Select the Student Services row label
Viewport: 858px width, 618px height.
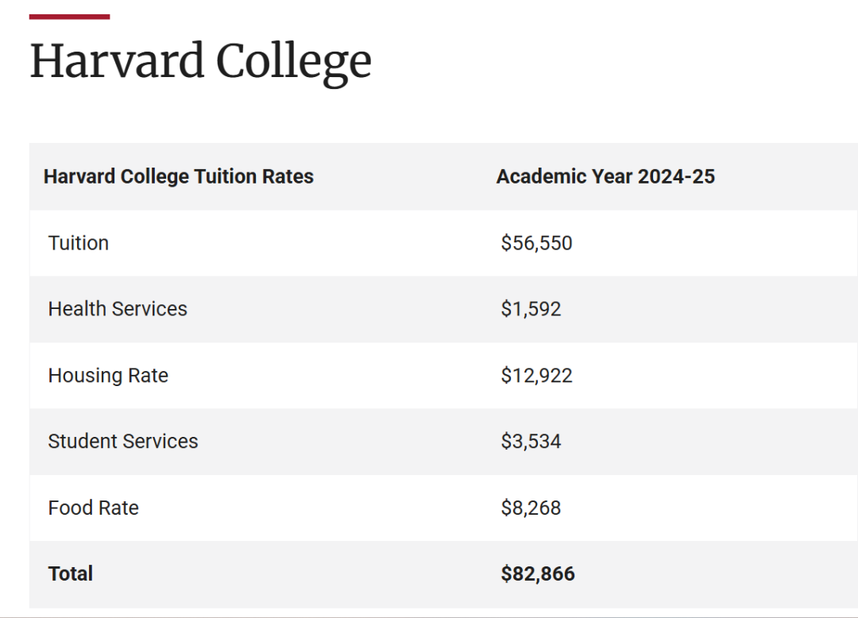tap(123, 442)
